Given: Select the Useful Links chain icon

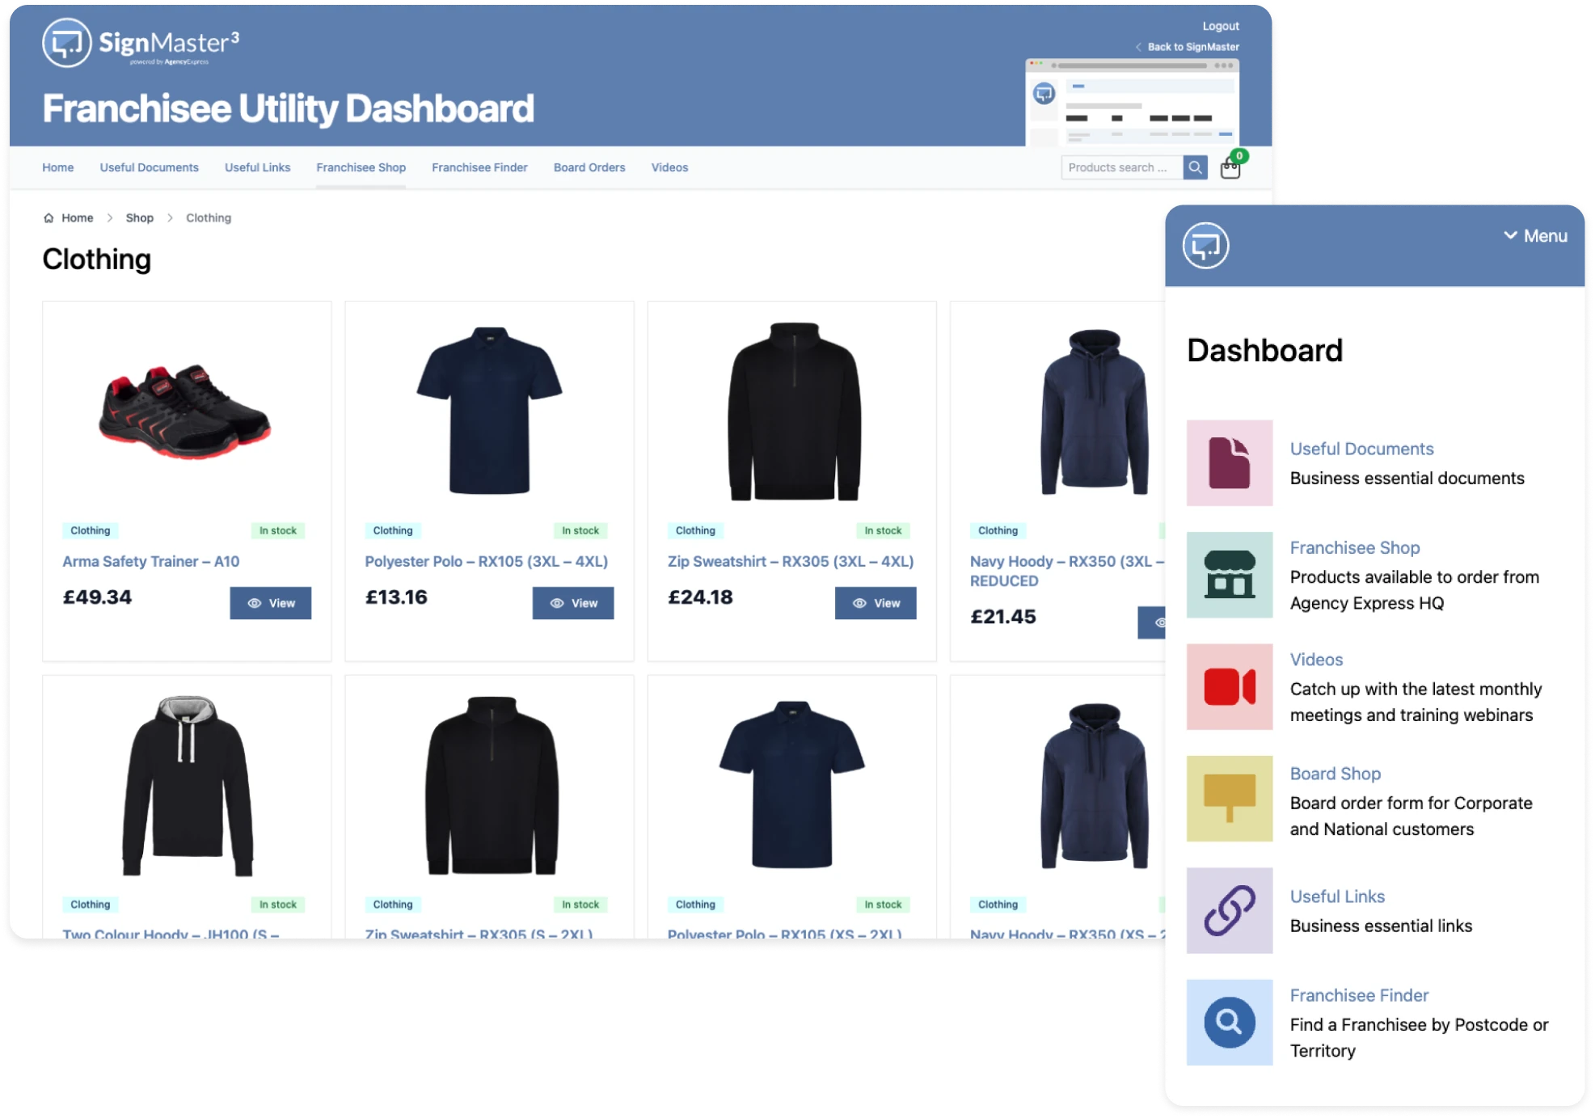Looking at the screenshot, I should coord(1229,910).
